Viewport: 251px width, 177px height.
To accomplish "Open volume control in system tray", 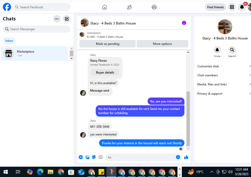I will [230, 172].
